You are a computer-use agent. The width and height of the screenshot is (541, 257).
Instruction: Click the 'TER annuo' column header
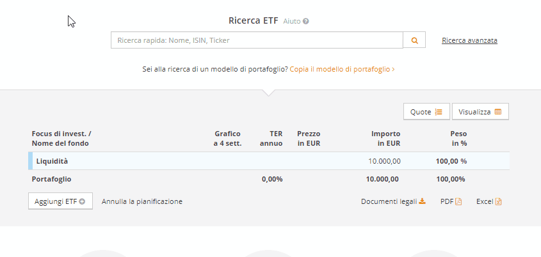coord(271,138)
